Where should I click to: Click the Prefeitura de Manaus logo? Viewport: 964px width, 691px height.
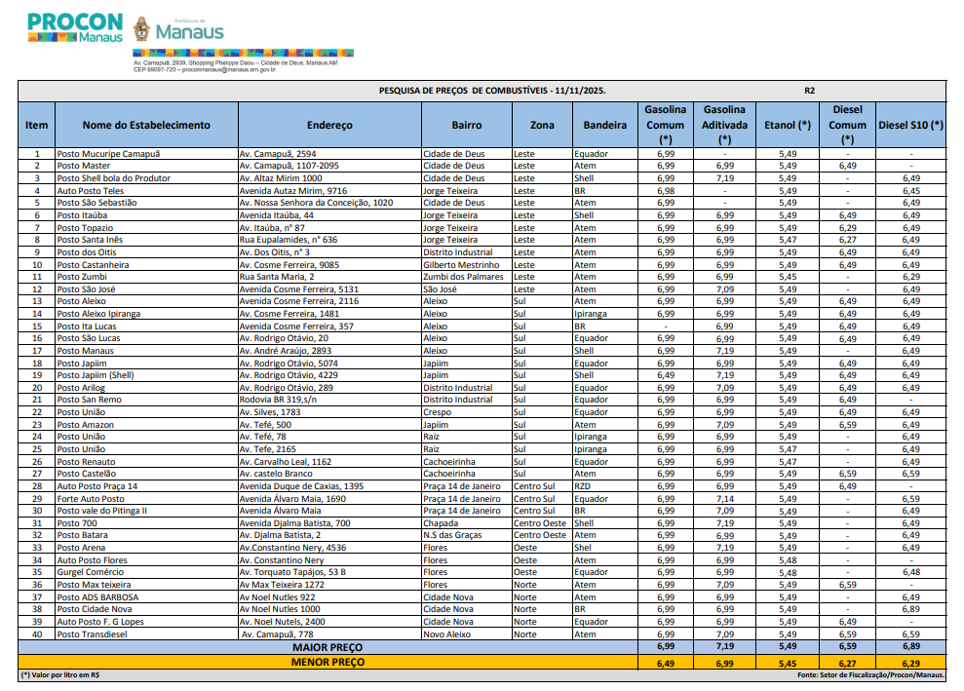click(178, 29)
